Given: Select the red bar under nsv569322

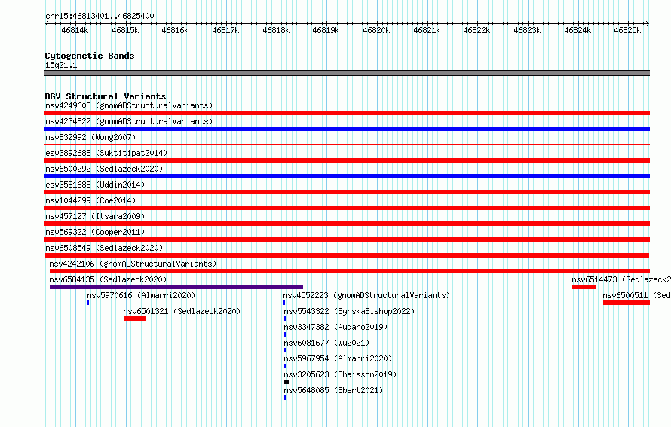Looking at the screenshot, I should coord(347,239).
